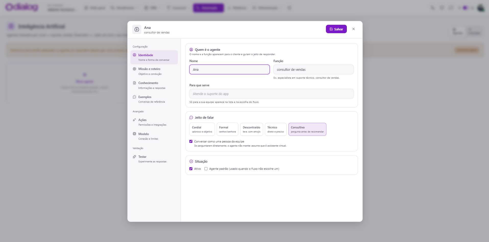
Task: Select the Formal speaking style
Action: 227,129
